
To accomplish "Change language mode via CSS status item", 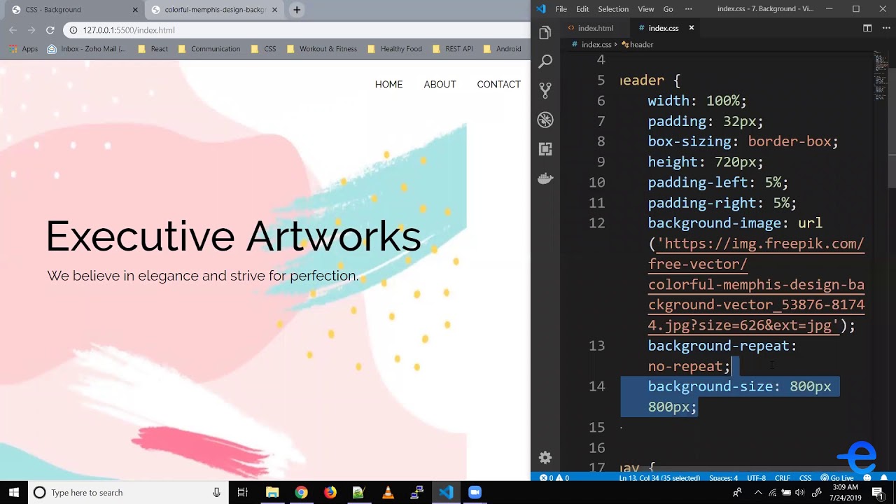I will pyautogui.click(x=805, y=478).
